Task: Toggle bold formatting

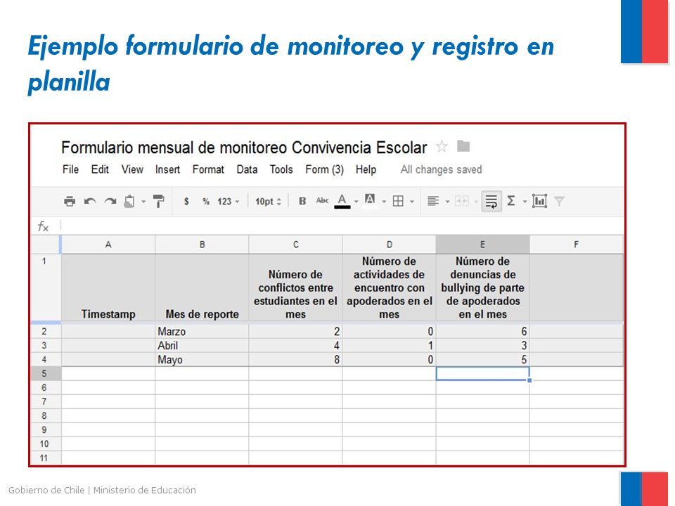Action: (302, 201)
